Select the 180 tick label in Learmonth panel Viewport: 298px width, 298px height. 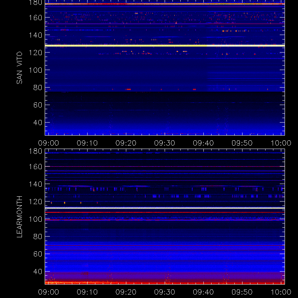[x=35, y=151]
